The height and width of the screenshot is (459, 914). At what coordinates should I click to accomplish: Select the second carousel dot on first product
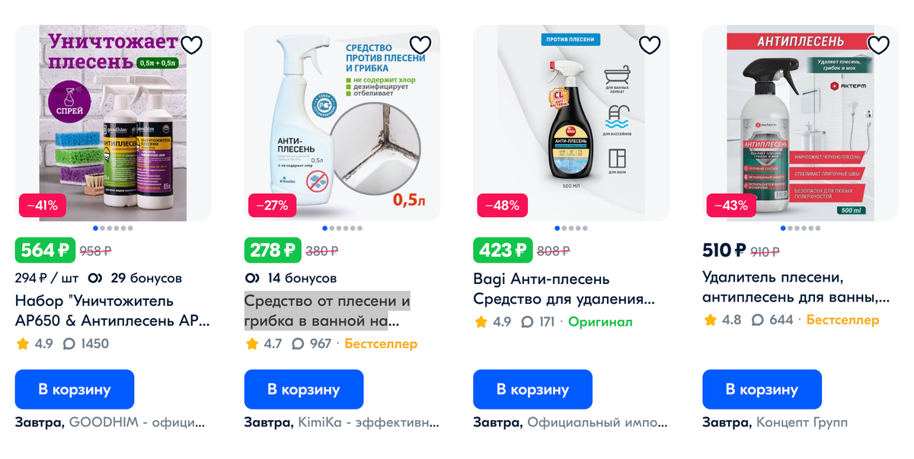(103, 227)
